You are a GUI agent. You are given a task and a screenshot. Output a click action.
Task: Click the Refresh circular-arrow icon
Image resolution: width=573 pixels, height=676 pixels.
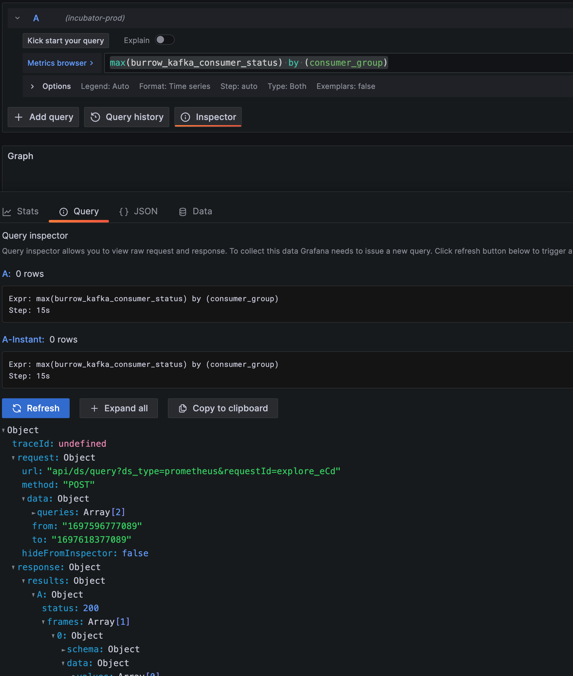tap(17, 408)
